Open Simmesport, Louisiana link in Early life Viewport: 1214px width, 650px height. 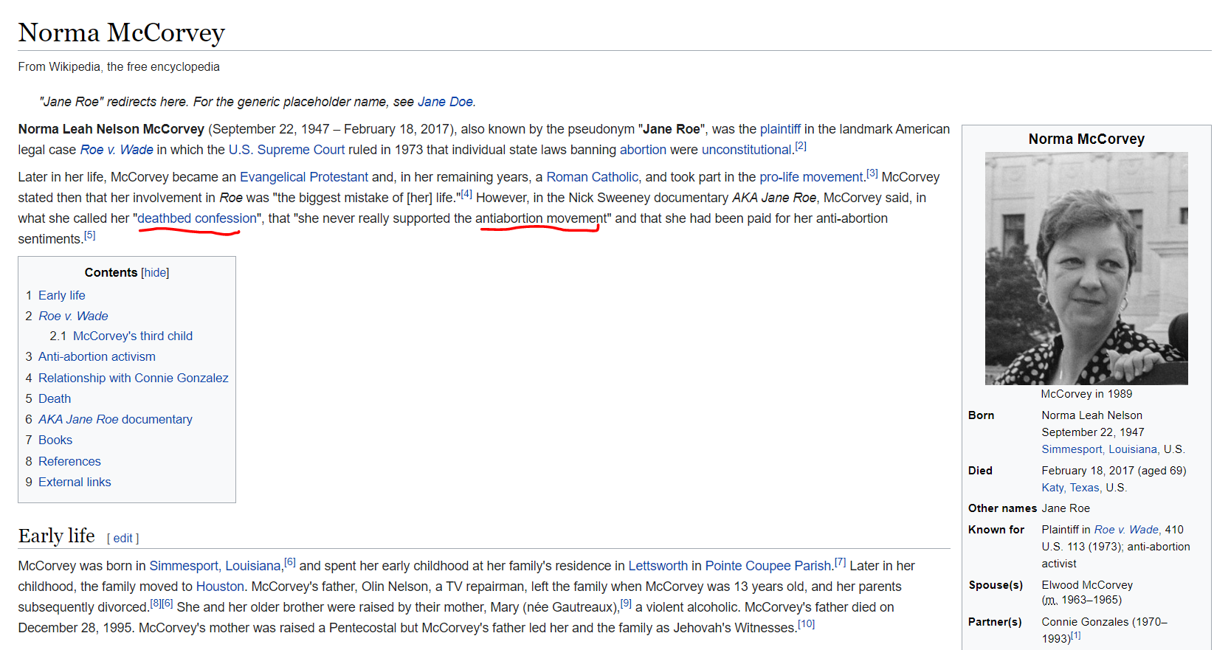(x=215, y=566)
